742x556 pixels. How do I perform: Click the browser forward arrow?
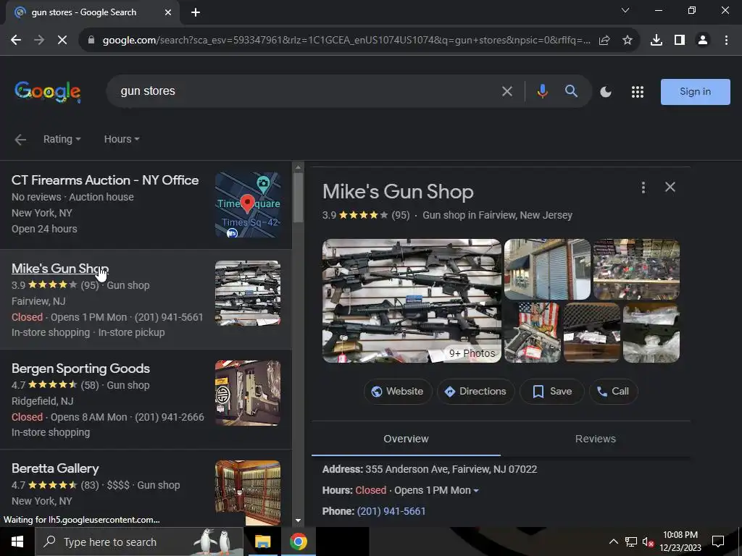pos(39,41)
